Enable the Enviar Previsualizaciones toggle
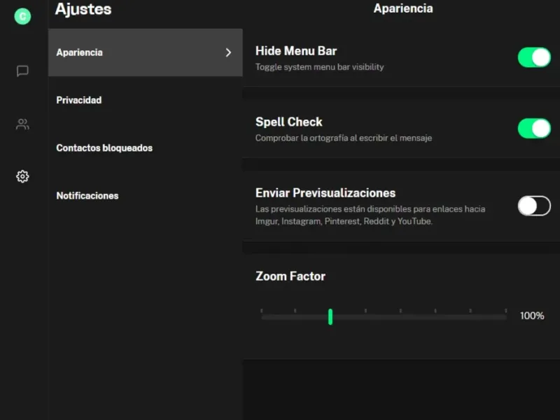This screenshot has height=420, width=560. (534, 206)
